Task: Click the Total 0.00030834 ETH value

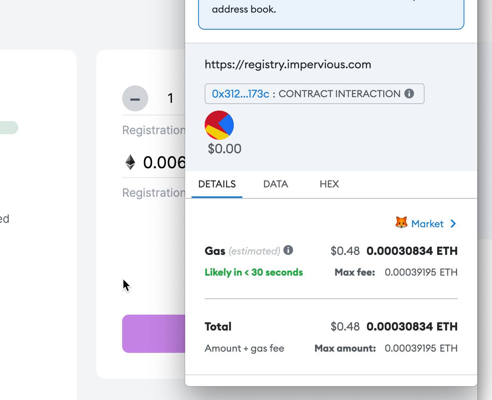Action: (412, 326)
